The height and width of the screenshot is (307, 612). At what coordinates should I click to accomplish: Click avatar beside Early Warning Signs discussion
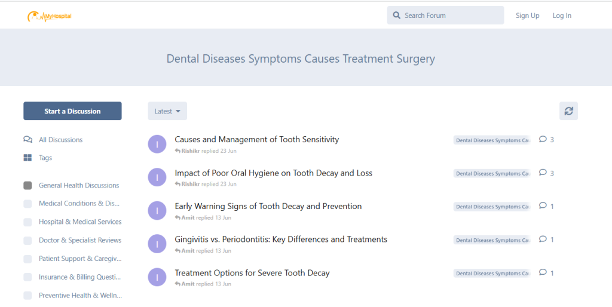pos(157,210)
